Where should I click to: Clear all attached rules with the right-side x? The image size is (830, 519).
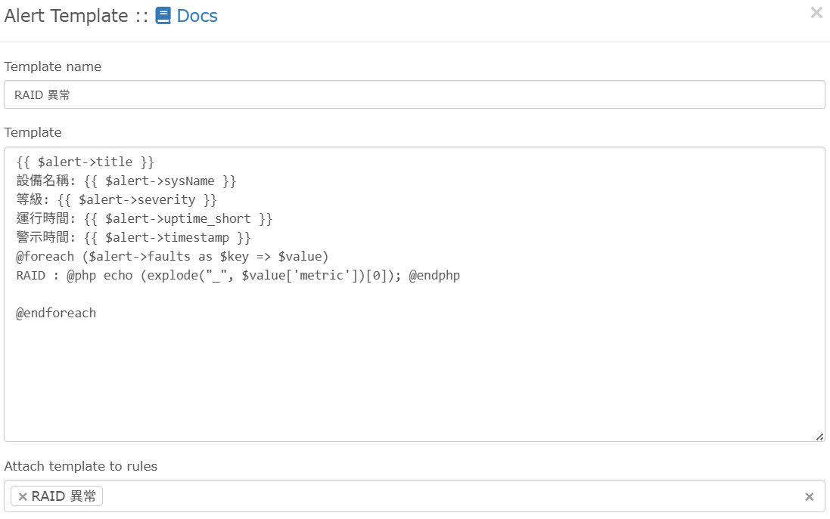coord(809,496)
